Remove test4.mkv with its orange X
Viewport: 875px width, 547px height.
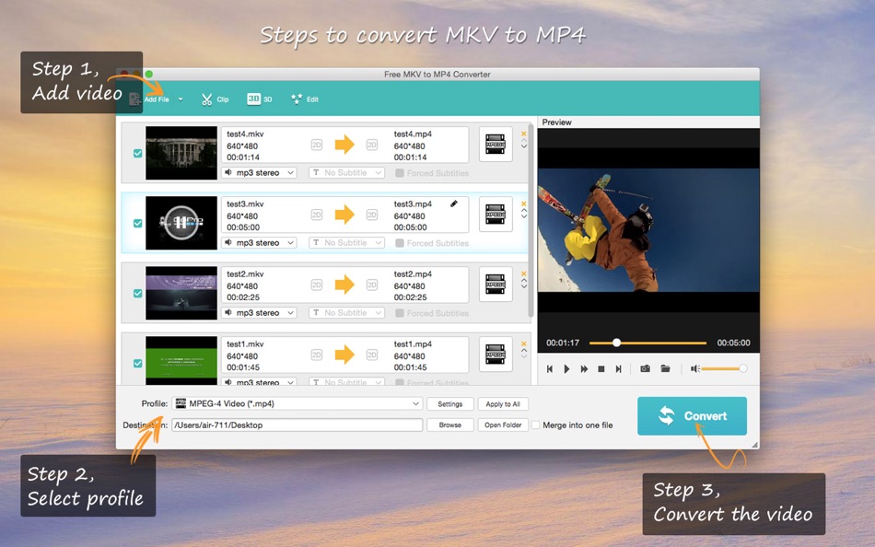(x=523, y=134)
